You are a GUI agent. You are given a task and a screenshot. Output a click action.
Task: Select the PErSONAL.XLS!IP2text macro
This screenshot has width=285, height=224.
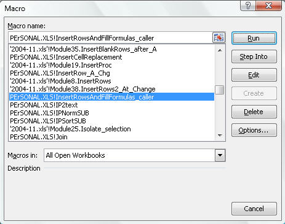[x=111, y=105]
